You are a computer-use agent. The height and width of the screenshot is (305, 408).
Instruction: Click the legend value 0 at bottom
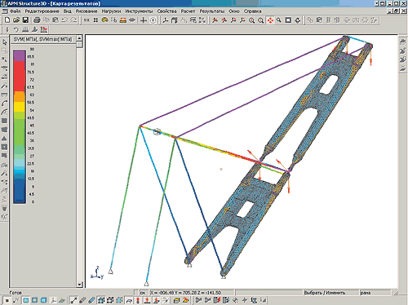tap(33, 202)
